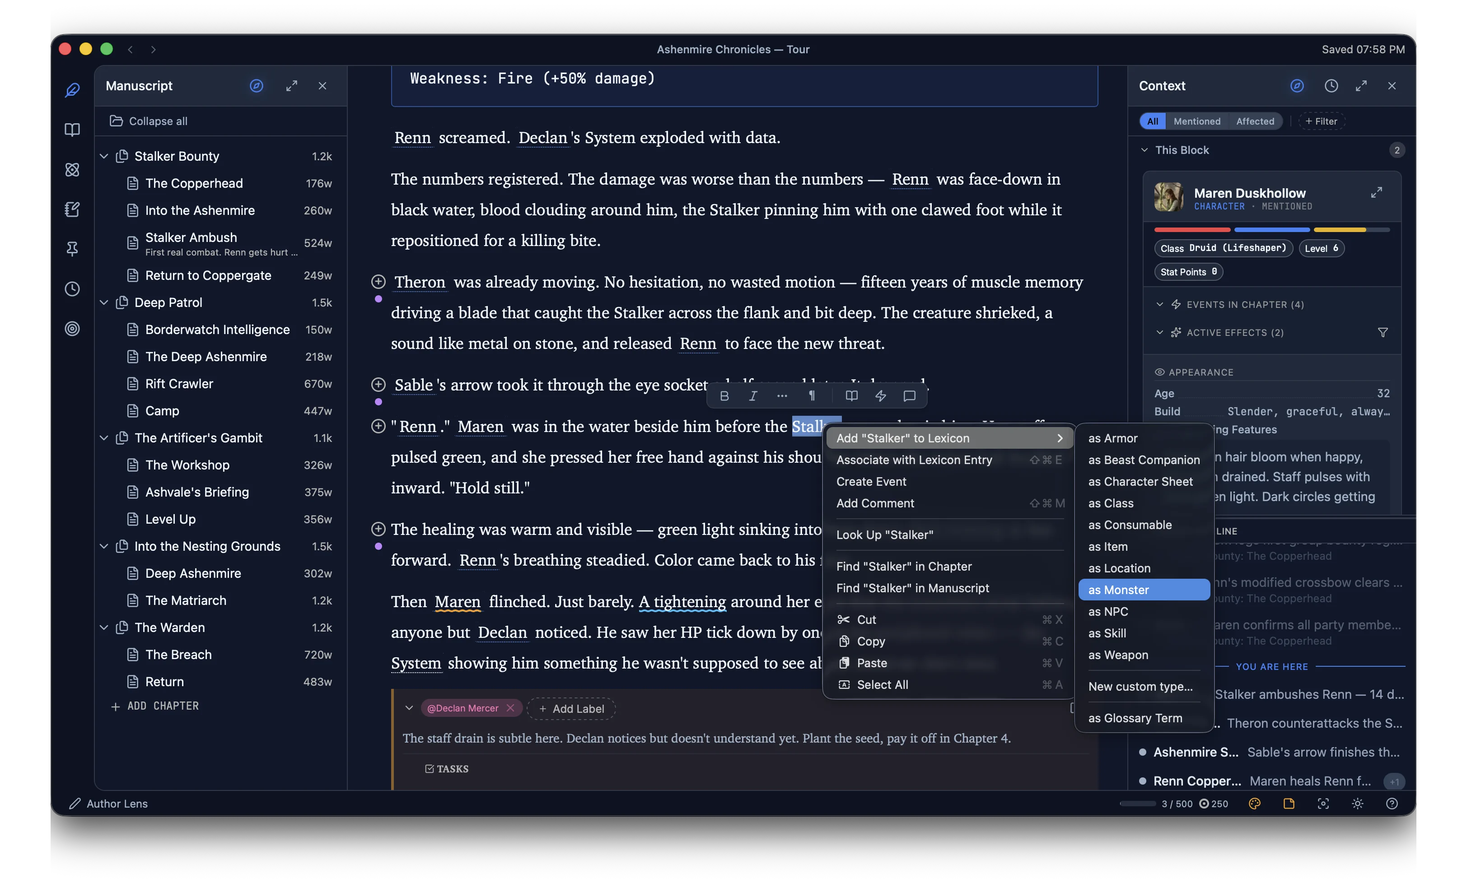1467x883 pixels.
Task: Open the Stalker Ambush scene
Action: (x=220, y=243)
